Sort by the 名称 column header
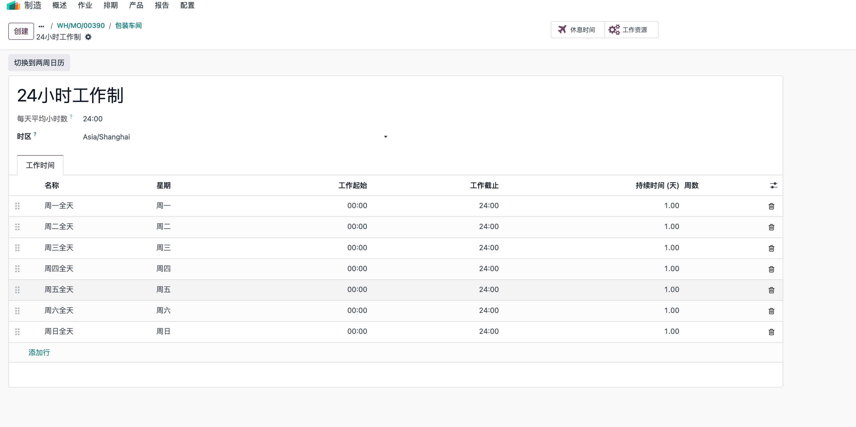Viewport: 856px width, 427px height. pyautogui.click(x=52, y=185)
